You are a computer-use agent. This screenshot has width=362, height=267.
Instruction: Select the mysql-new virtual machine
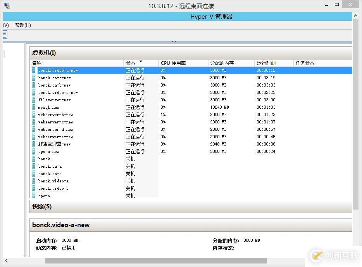point(191,107)
